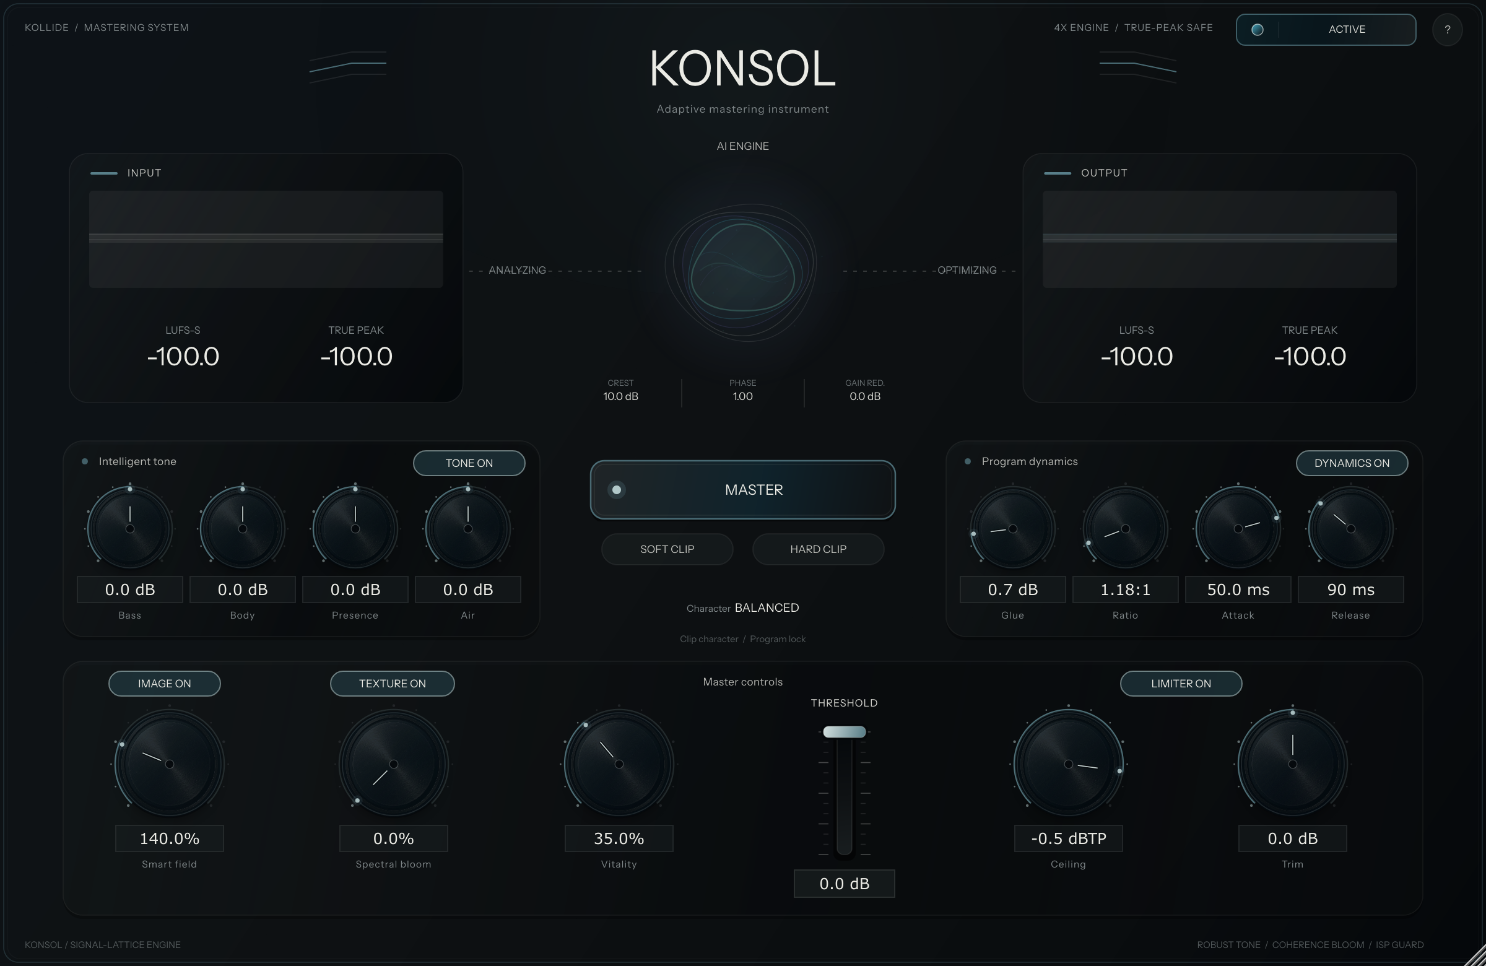Click the Body tone knob
Image resolution: width=1486 pixels, height=966 pixels.
pos(242,528)
